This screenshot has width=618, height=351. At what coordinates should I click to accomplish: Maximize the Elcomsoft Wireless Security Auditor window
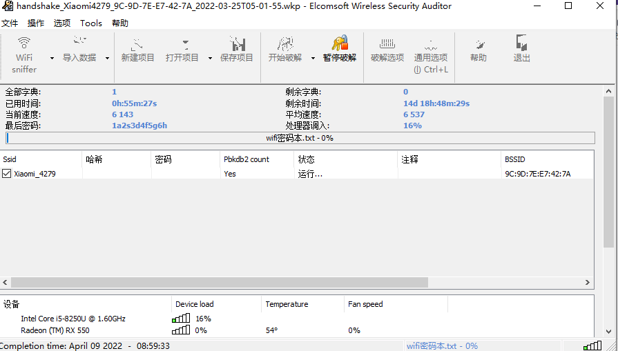(568, 6)
